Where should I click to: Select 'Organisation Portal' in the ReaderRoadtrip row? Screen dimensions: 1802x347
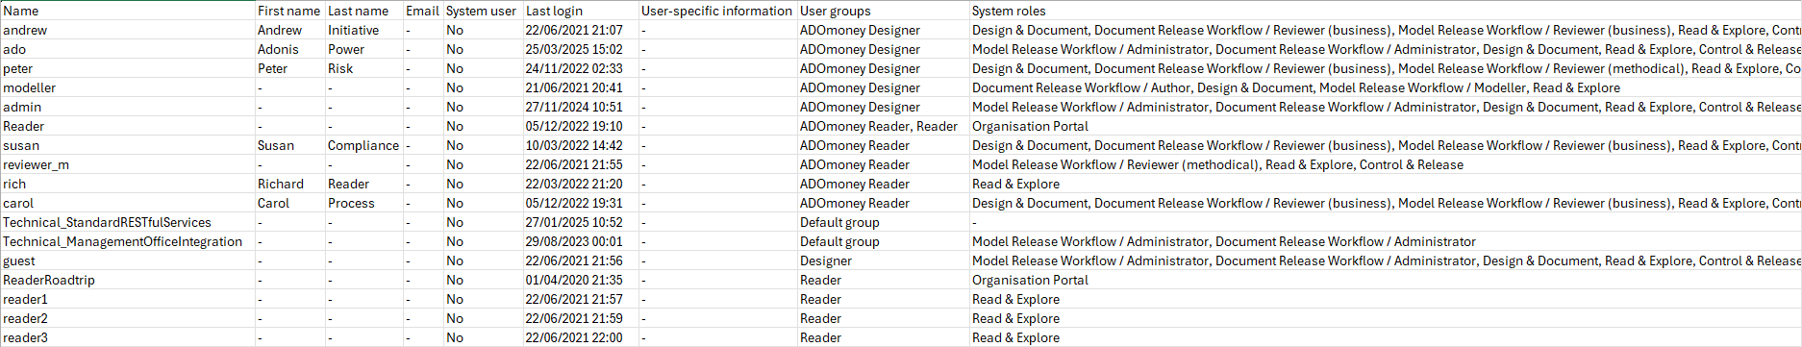pyautogui.click(x=1386, y=280)
